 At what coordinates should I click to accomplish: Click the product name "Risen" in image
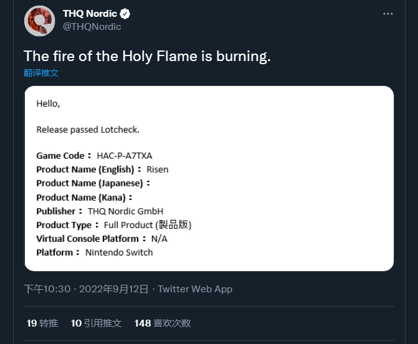point(157,169)
